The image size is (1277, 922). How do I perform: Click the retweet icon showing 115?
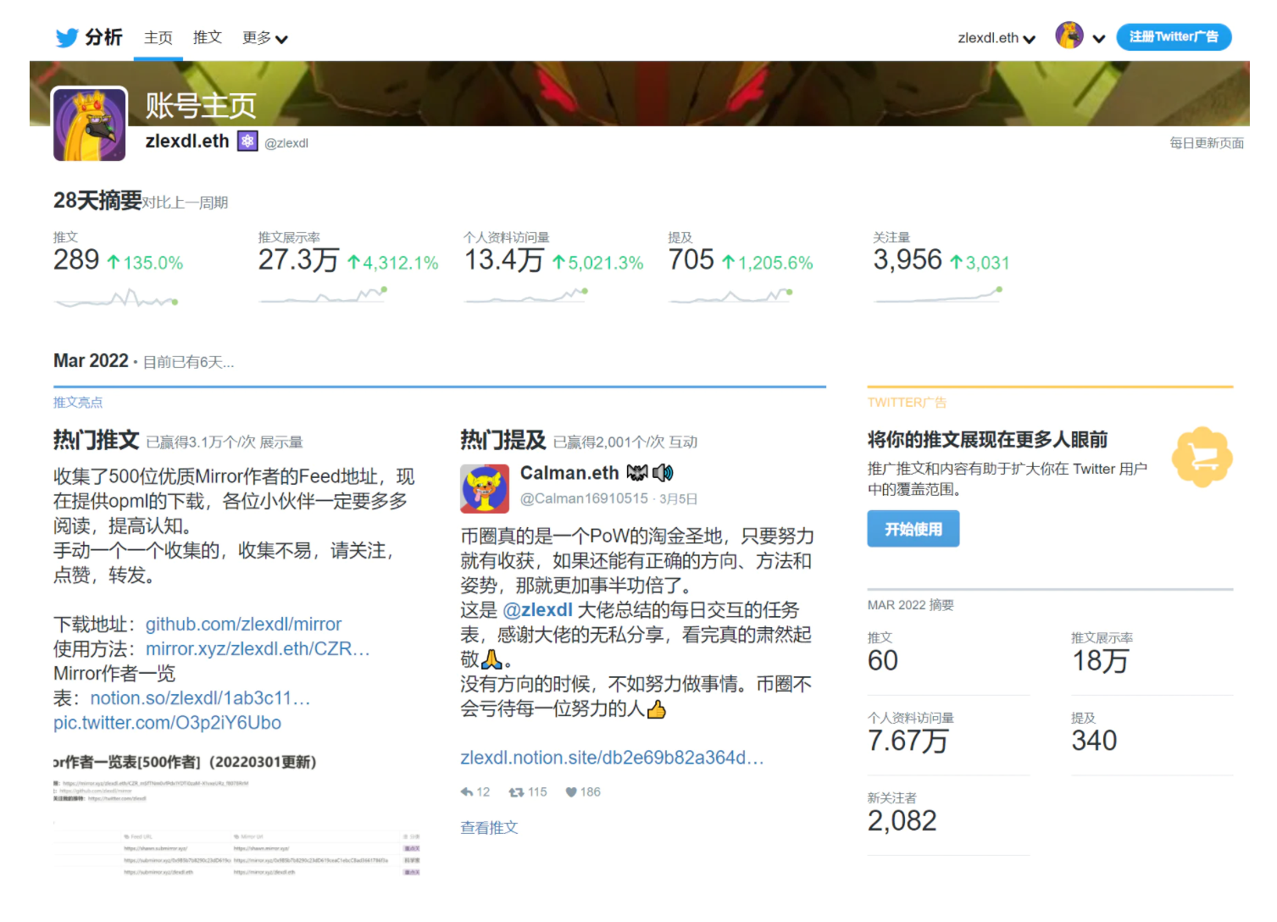515,792
